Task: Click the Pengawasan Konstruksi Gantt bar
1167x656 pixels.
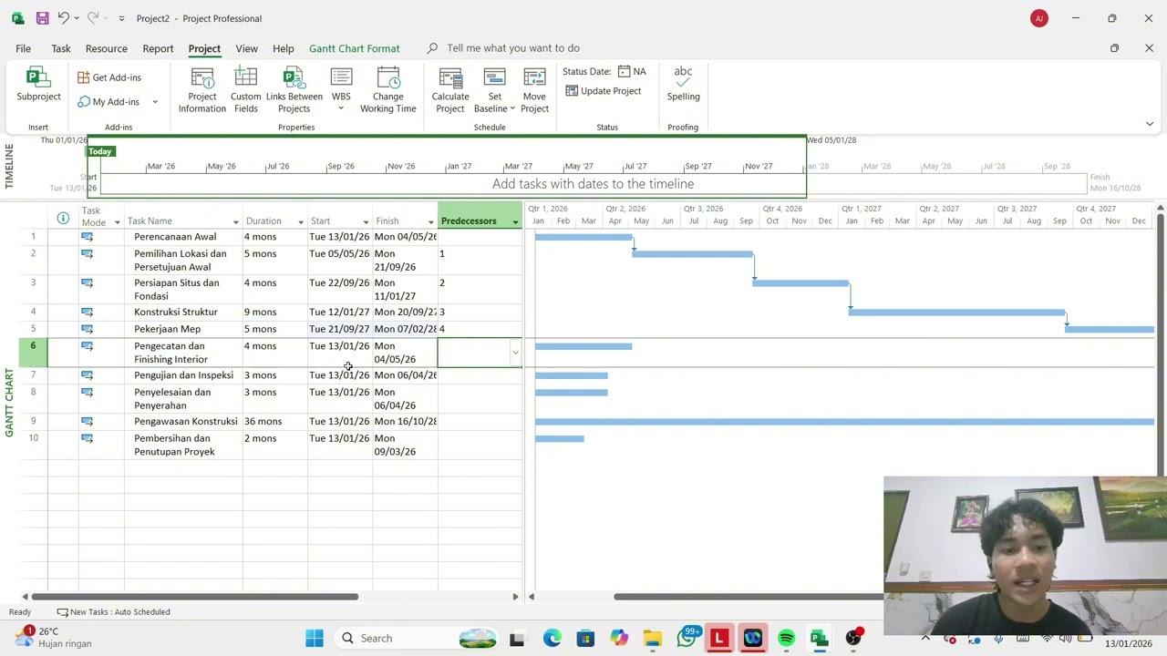Action: click(x=844, y=422)
